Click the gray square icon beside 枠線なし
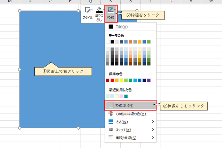Screen dimensions: 222x148 (x=111, y=105)
